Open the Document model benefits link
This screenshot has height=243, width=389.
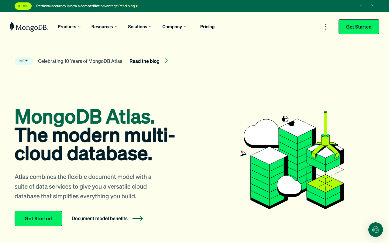point(100,218)
